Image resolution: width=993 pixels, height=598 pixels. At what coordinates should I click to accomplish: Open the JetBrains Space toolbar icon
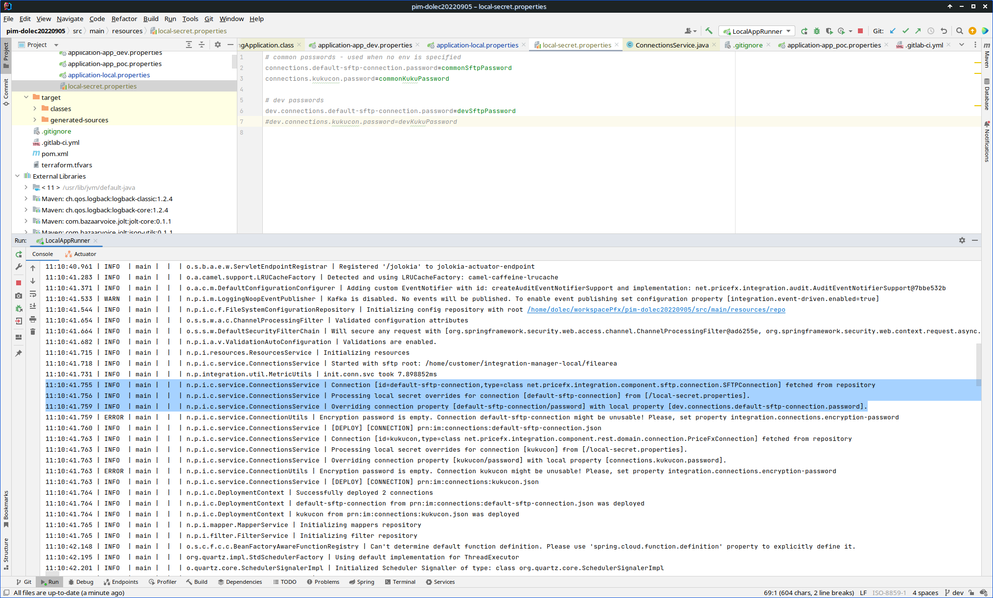[x=985, y=31]
